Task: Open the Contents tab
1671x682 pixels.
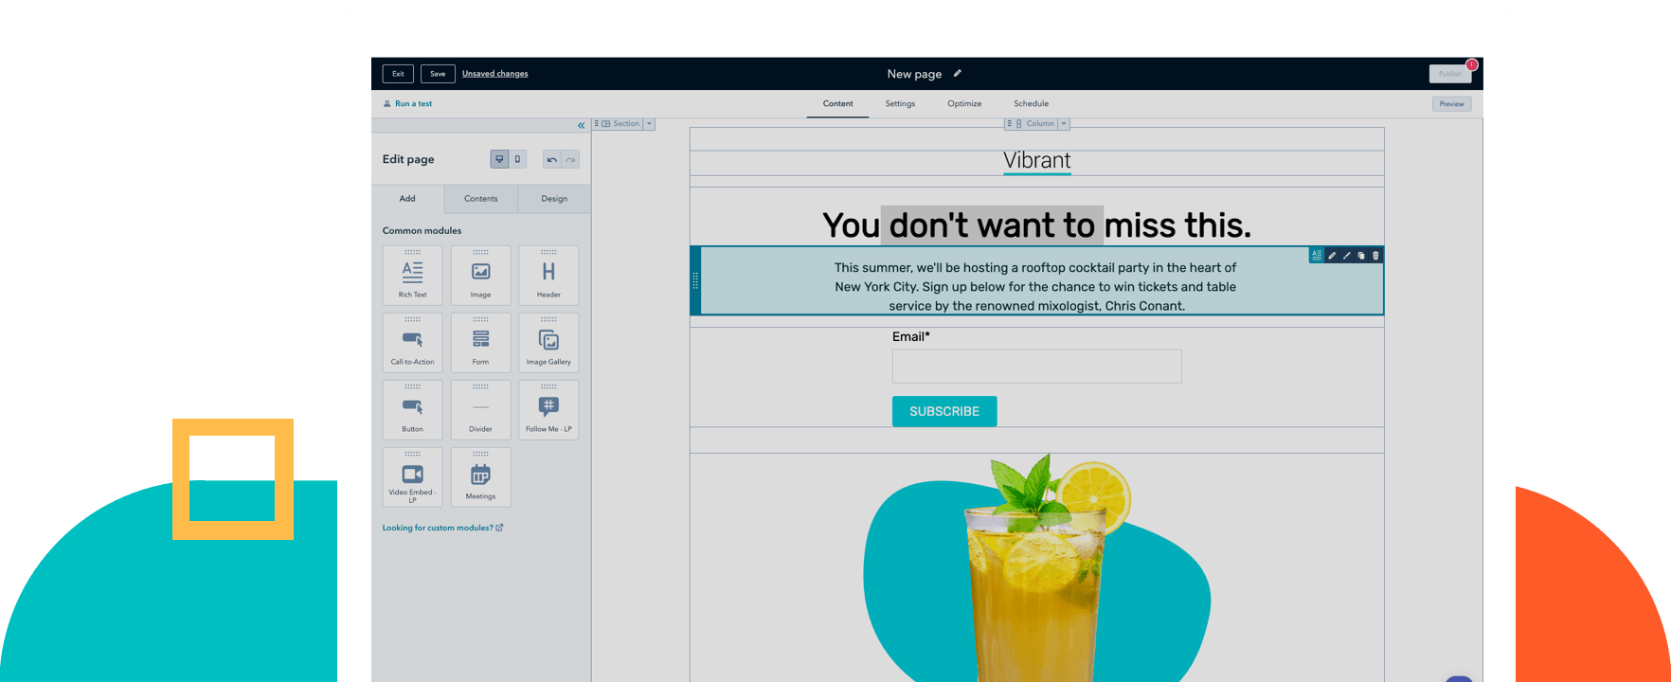Action: 481,199
